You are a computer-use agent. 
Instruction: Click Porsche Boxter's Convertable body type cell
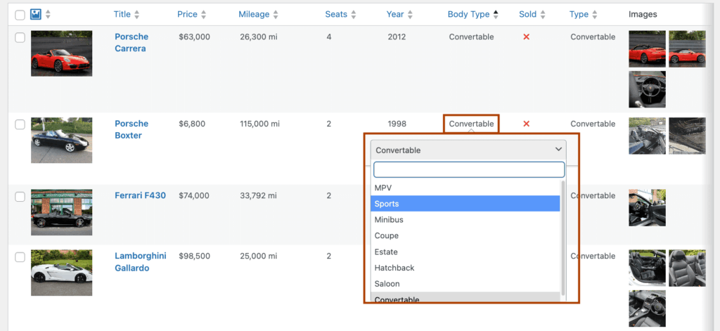471,124
